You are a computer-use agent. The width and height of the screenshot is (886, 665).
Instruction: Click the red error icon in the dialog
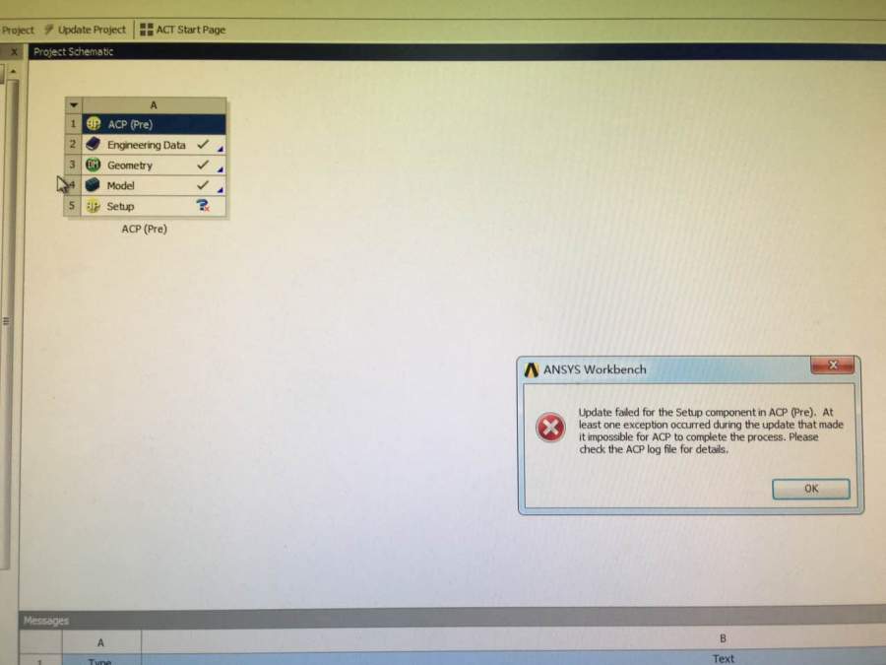(550, 428)
